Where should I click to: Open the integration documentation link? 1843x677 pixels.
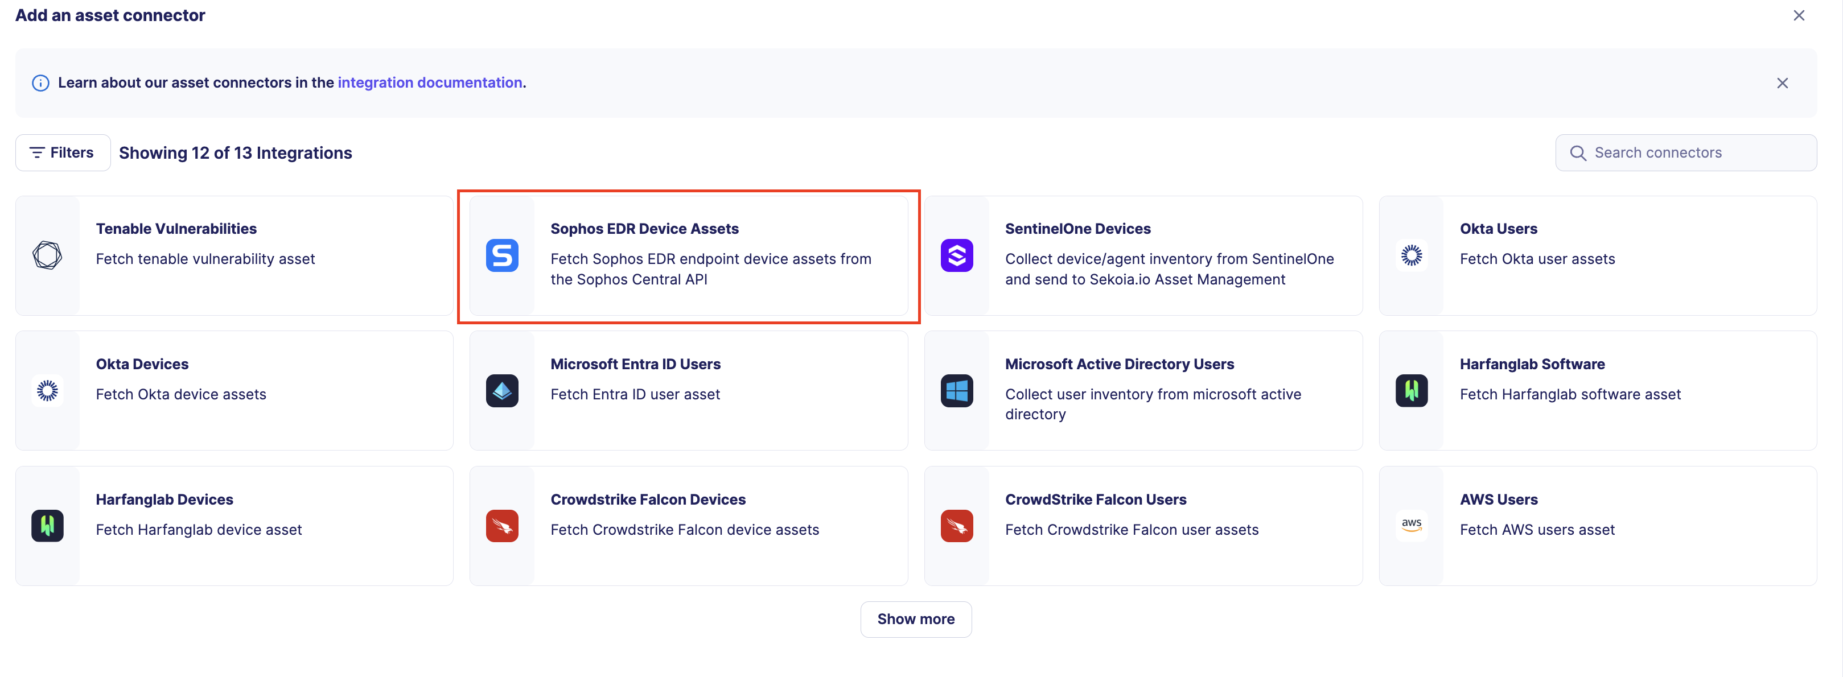[429, 83]
